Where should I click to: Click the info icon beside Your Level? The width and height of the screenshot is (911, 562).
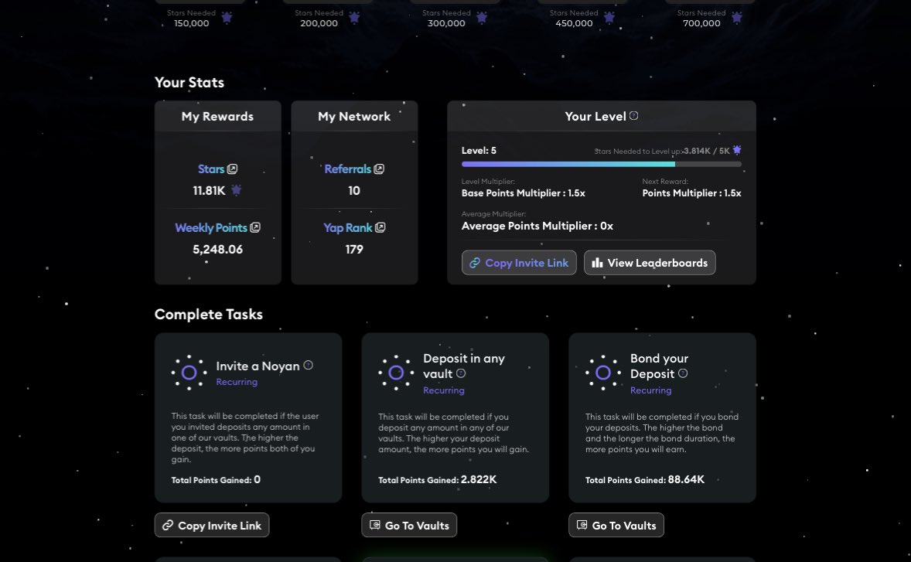coord(634,115)
